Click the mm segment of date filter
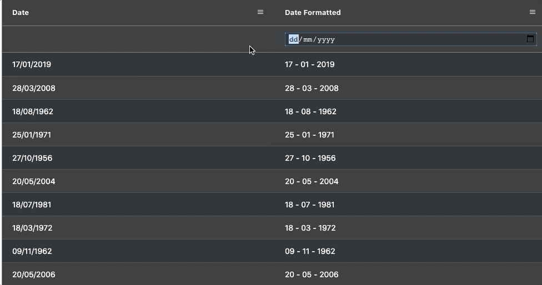Screen dimensions: 542x285 (x=308, y=39)
